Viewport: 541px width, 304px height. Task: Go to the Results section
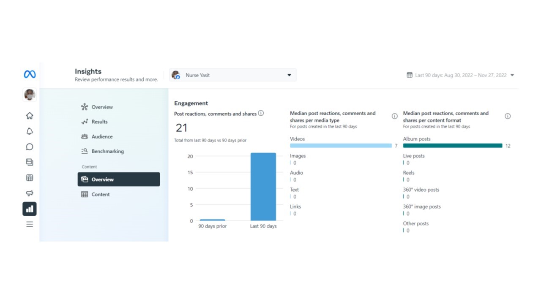coord(99,122)
